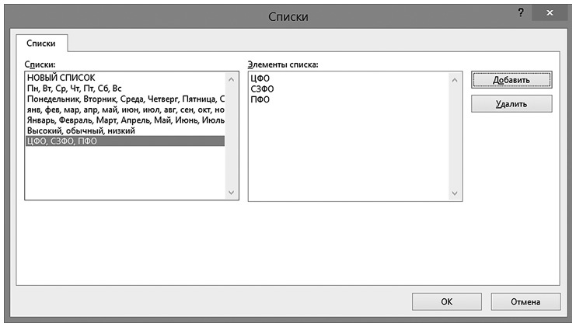Click down arrow in Элементы списка scrollbar
Image resolution: width=576 pixels, height=327 pixels.
tap(454, 193)
